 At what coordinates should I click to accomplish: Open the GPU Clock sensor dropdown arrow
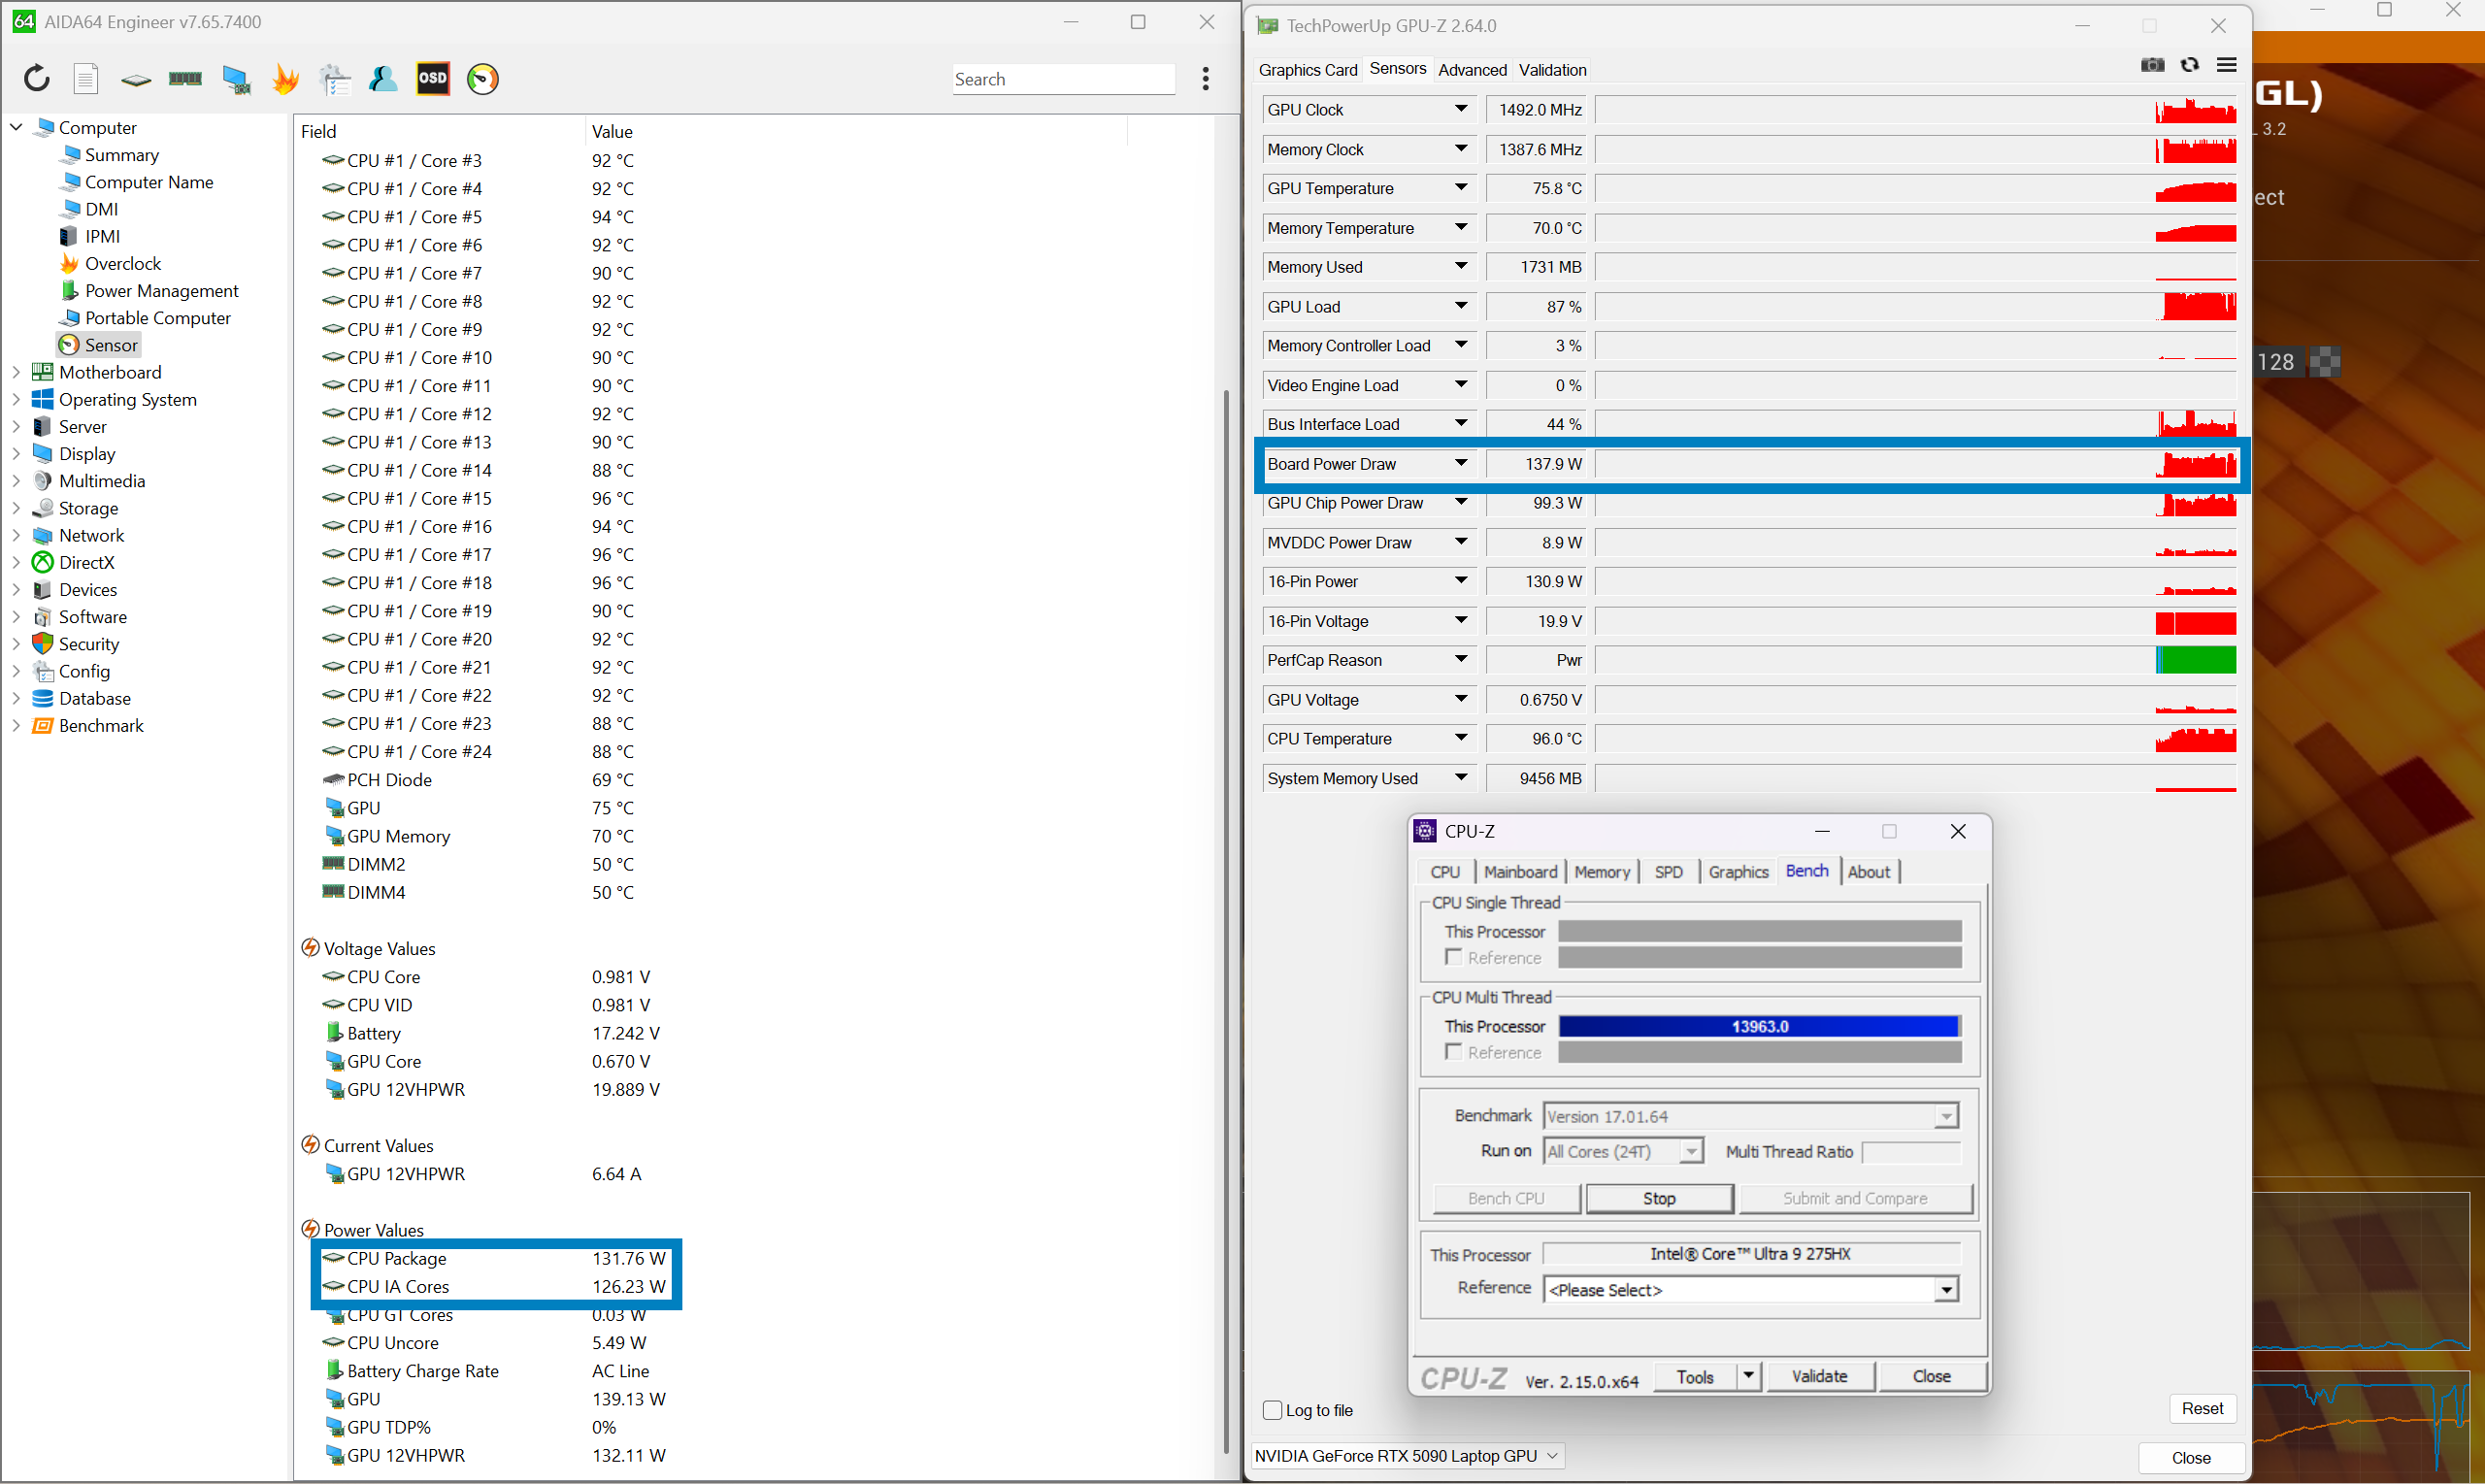pyautogui.click(x=1461, y=109)
